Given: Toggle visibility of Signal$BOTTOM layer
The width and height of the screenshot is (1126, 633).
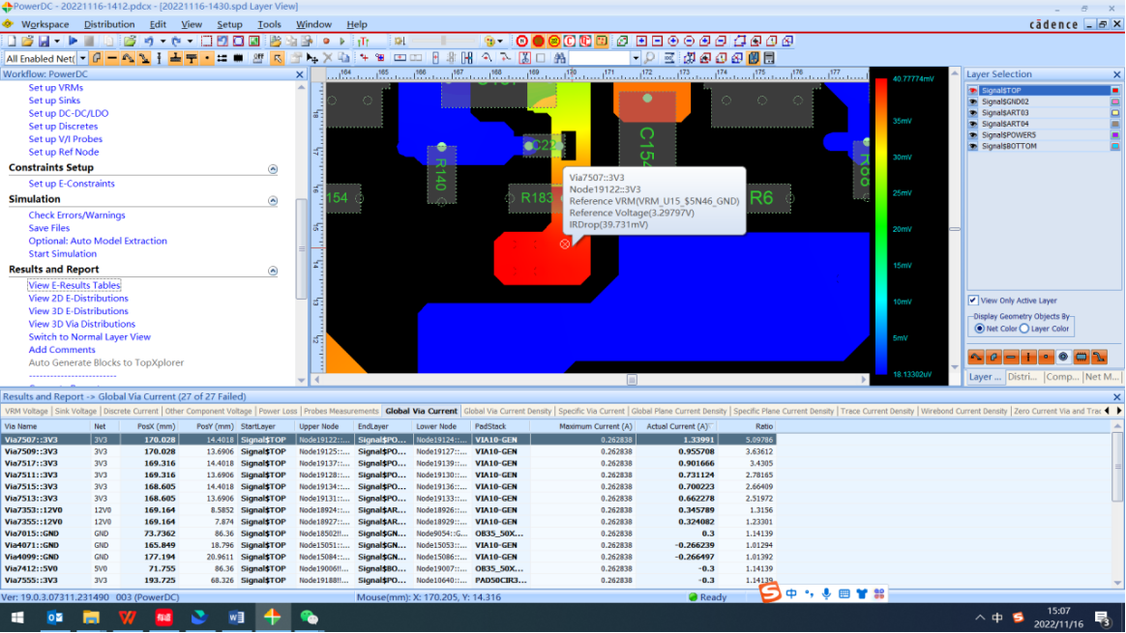Looking at the screenshot, I should pos(973,146).
